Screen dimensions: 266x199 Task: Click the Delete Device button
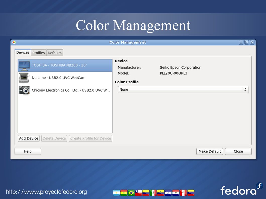[54, 138]
